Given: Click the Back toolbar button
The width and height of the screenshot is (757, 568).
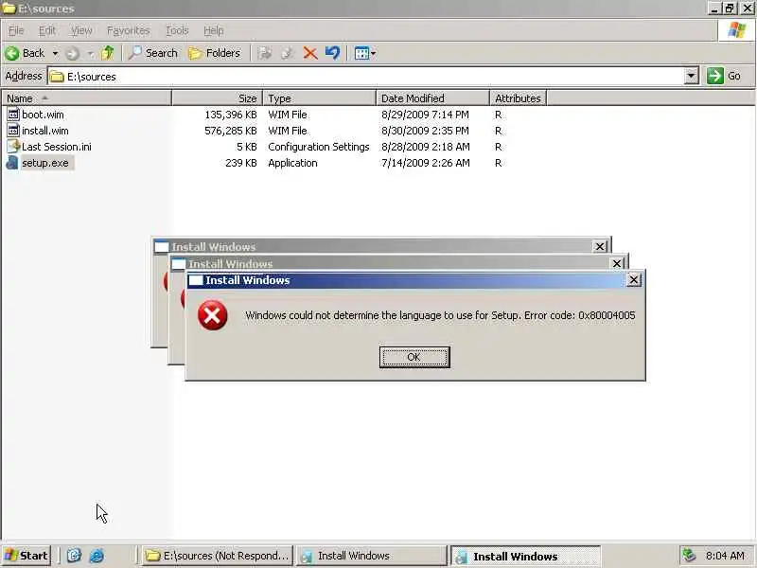Looking at the screenshot, I should click(x=25, y=53).
